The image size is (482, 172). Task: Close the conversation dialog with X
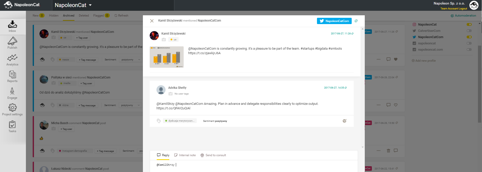coord(152,21)
